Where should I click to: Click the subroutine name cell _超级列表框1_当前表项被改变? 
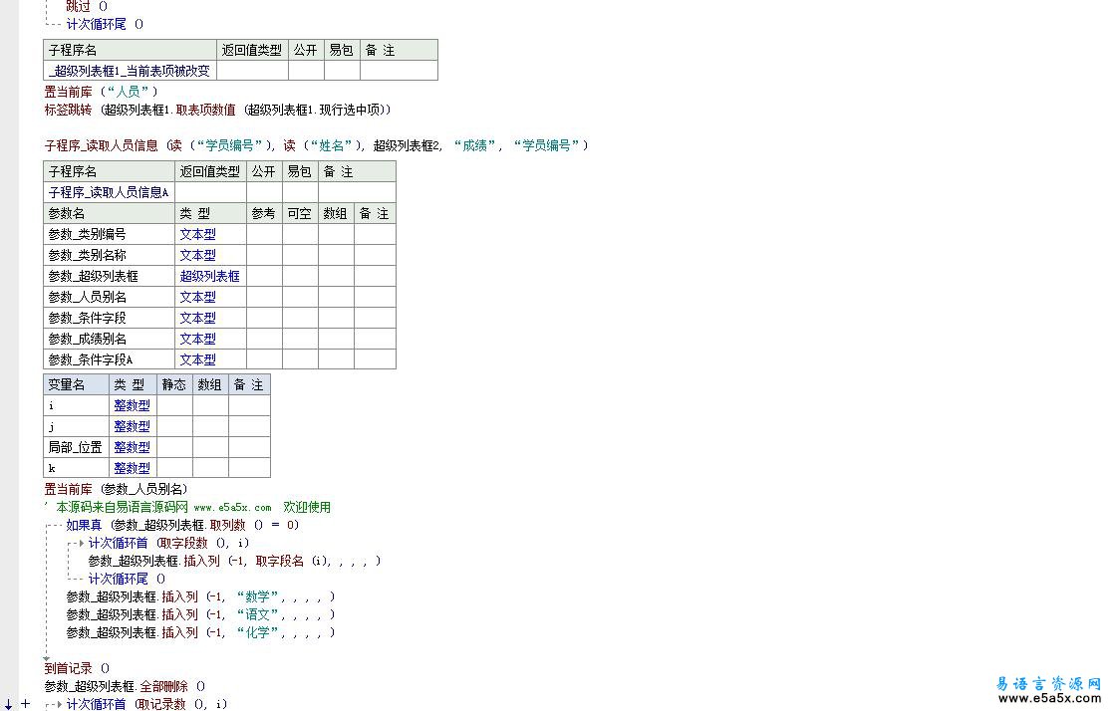point(128,71)
